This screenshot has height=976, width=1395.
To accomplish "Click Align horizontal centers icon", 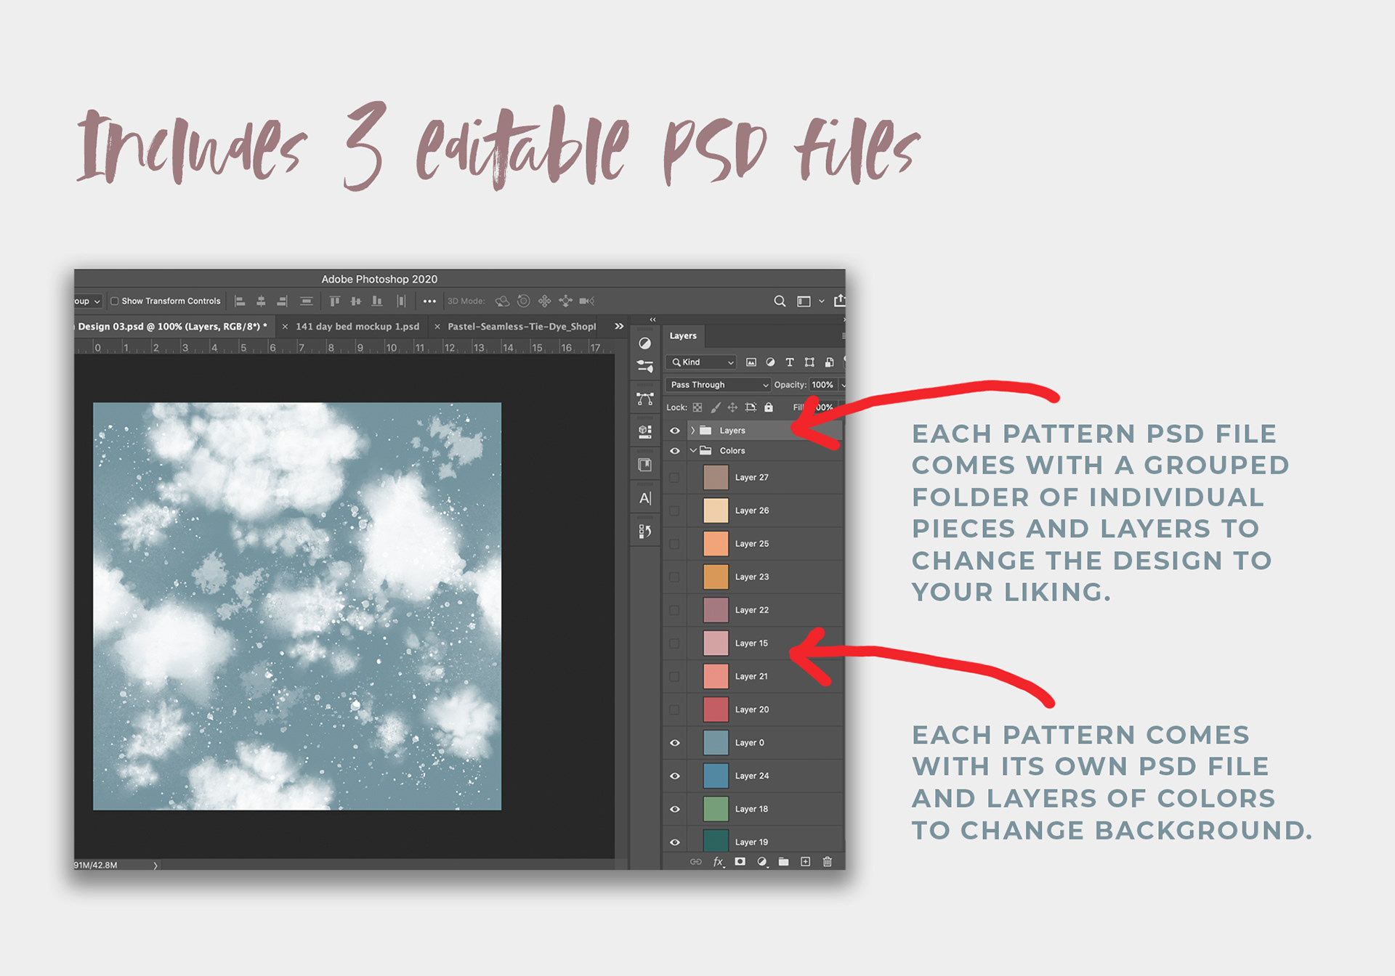I will (x=261, y=301).
